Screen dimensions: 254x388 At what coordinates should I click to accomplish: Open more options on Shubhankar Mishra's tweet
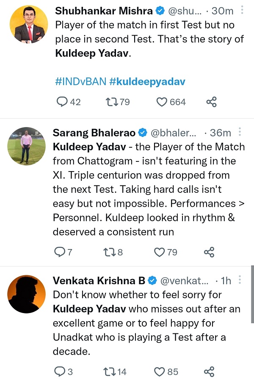tap(242, 10)
